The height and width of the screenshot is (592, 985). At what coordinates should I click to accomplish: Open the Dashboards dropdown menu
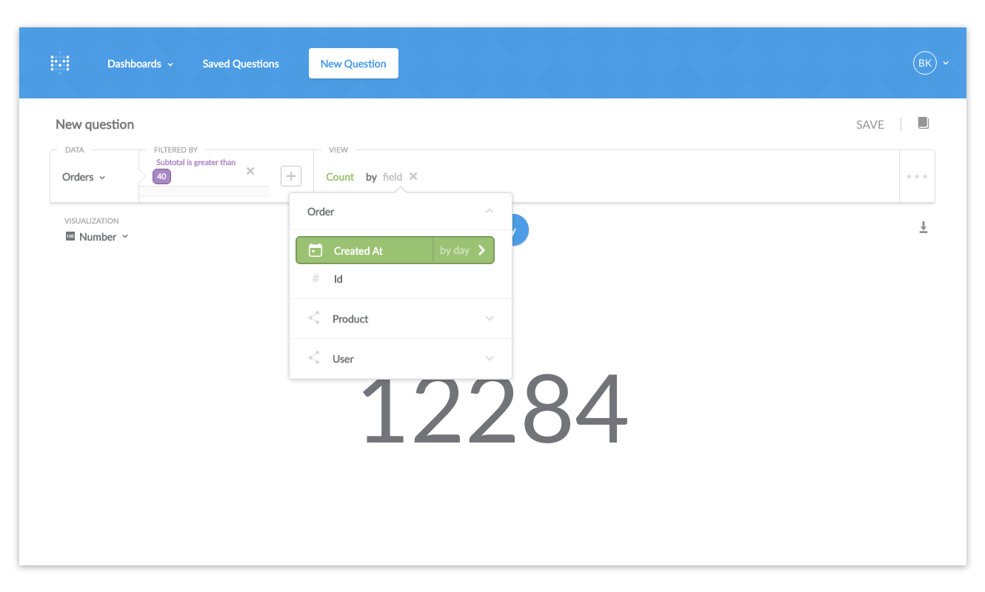140,64
